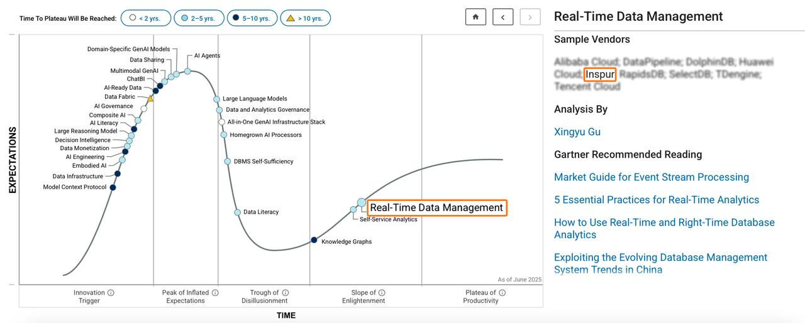Toggle the '2–5 yrs.' plateau filter
Screen dimensions: 805x323
point(199,18)
